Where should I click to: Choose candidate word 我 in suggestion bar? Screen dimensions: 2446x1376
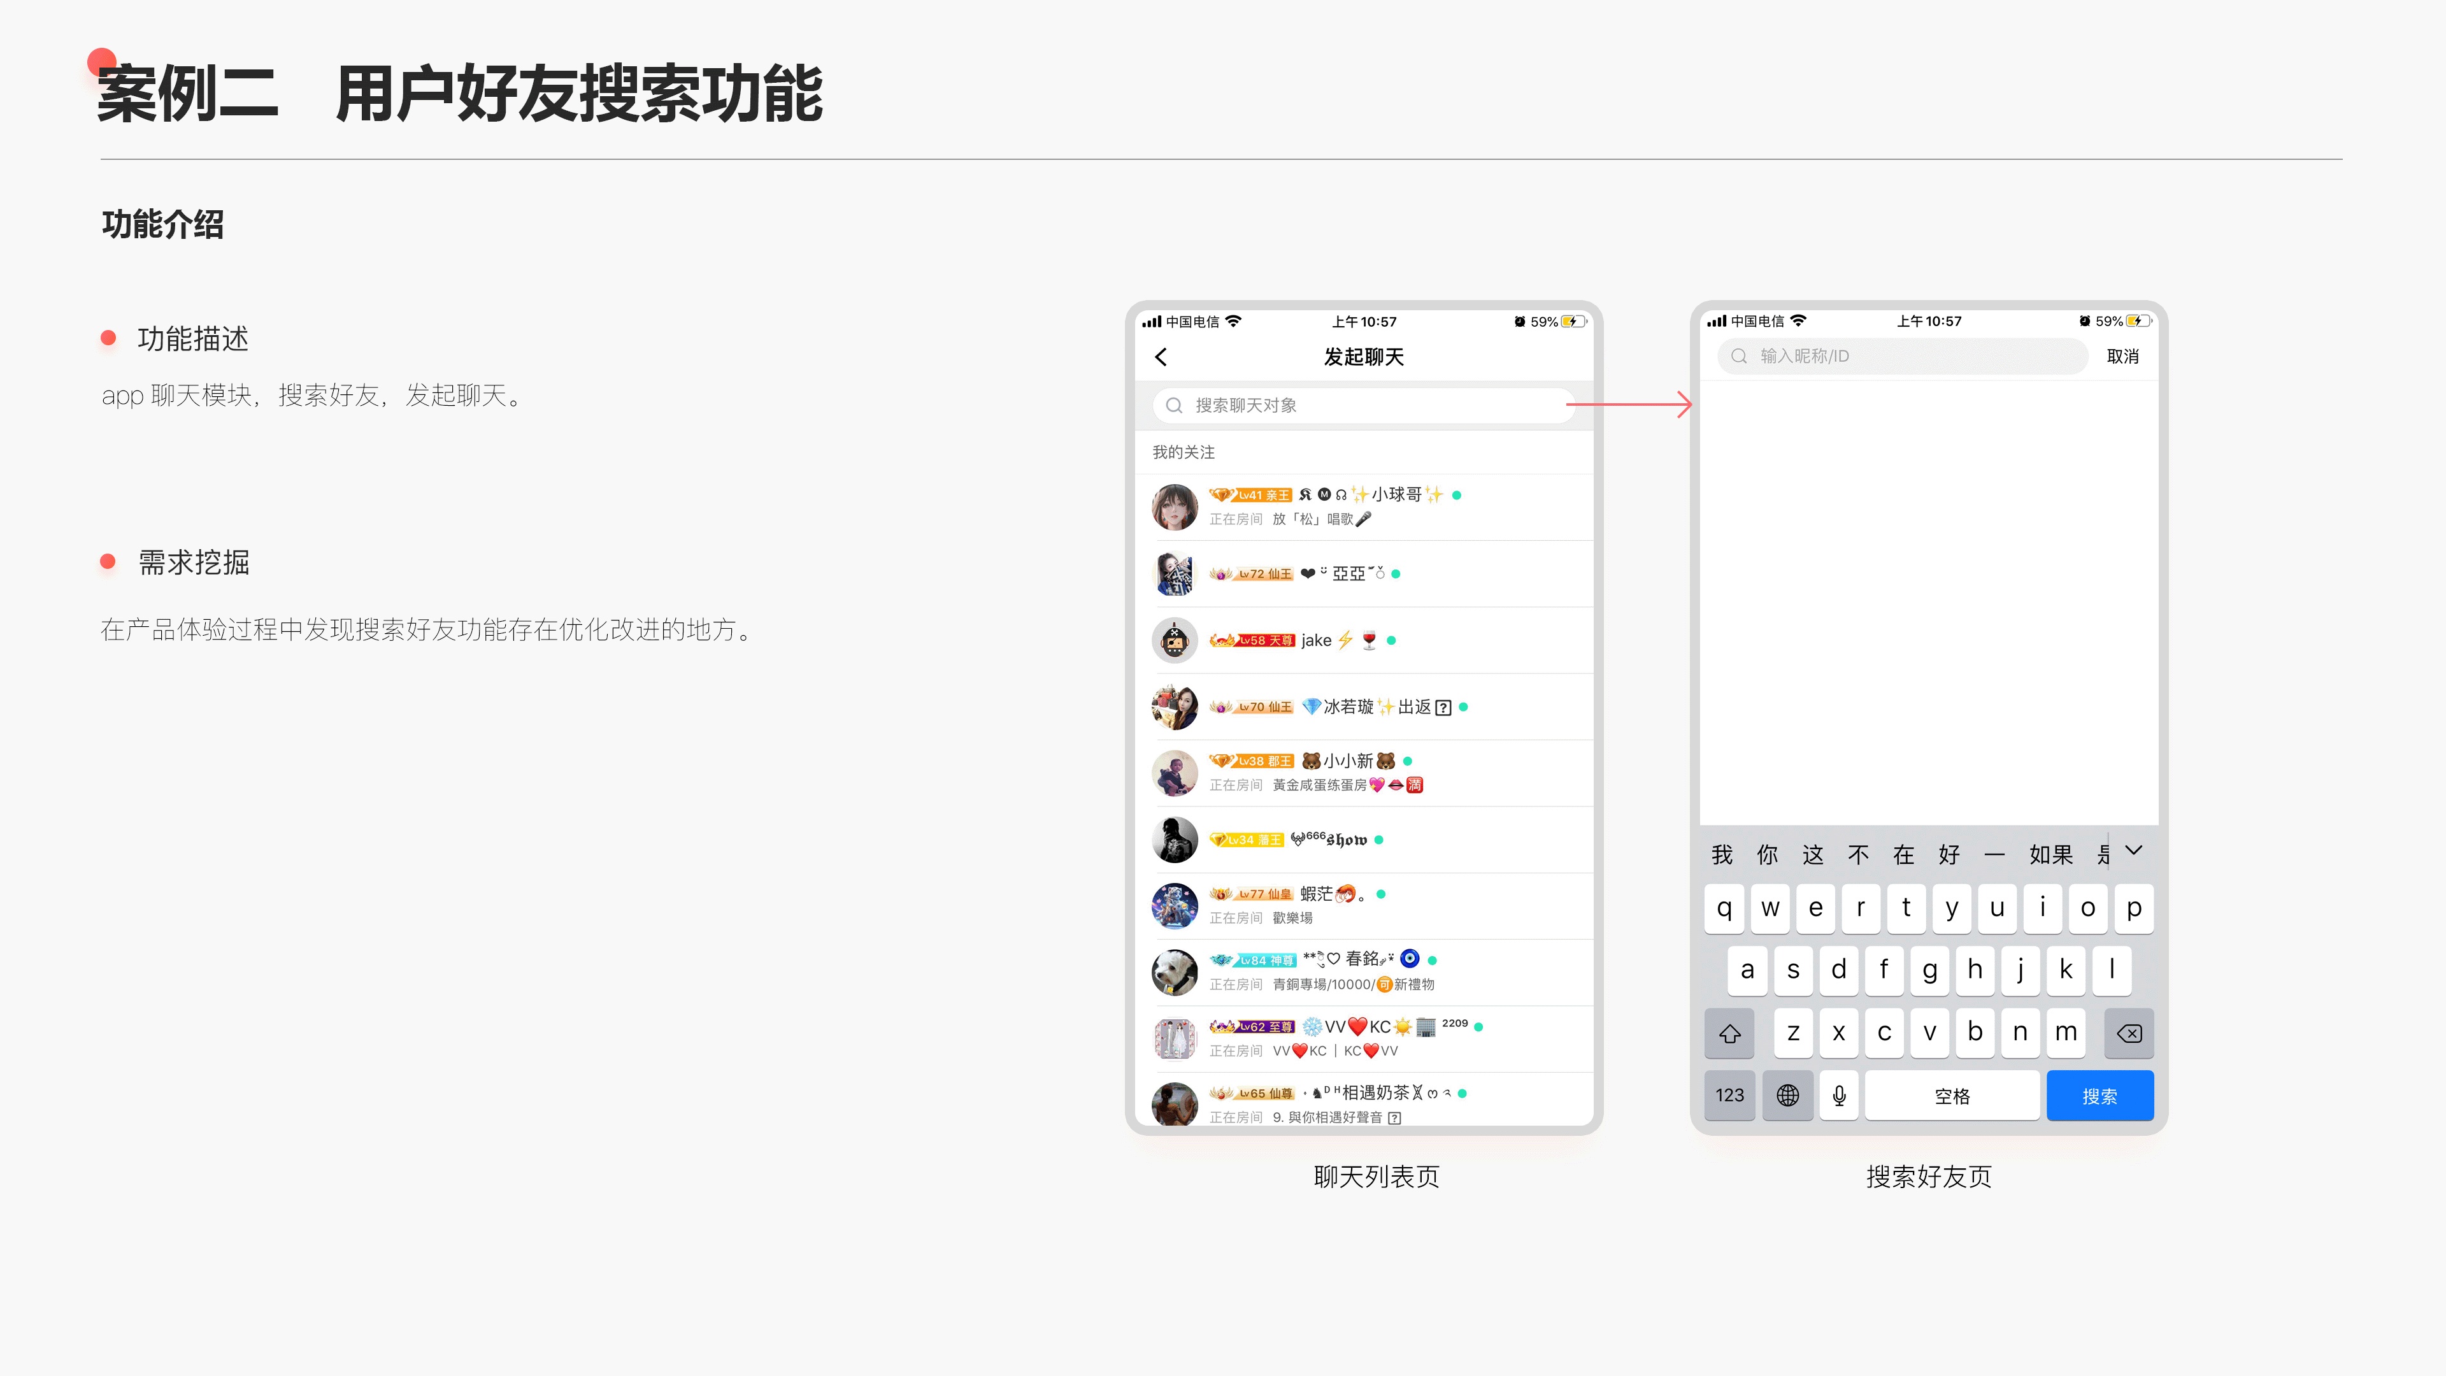point(1722,855)
